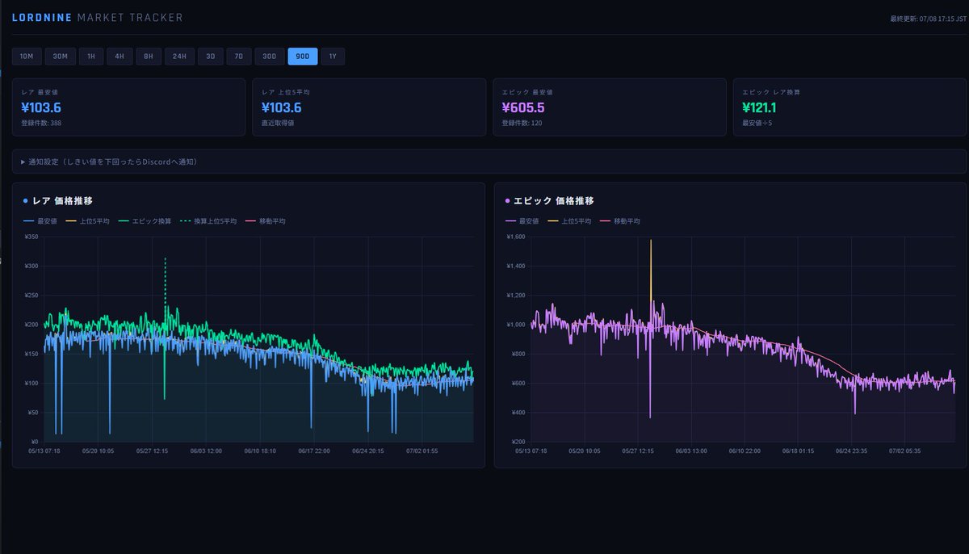Click ¥250 label on レア chart axis
The image size is (969, 554).
coord(31,295)
